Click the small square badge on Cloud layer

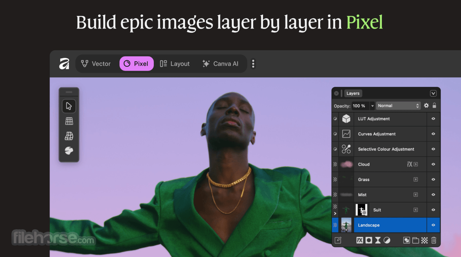tap(416, 164)
